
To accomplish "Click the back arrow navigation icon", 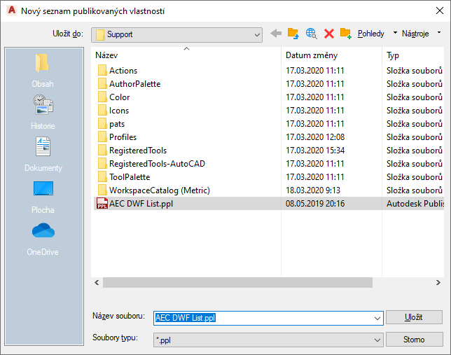I will pyautogui.click(x=276, y=34).
